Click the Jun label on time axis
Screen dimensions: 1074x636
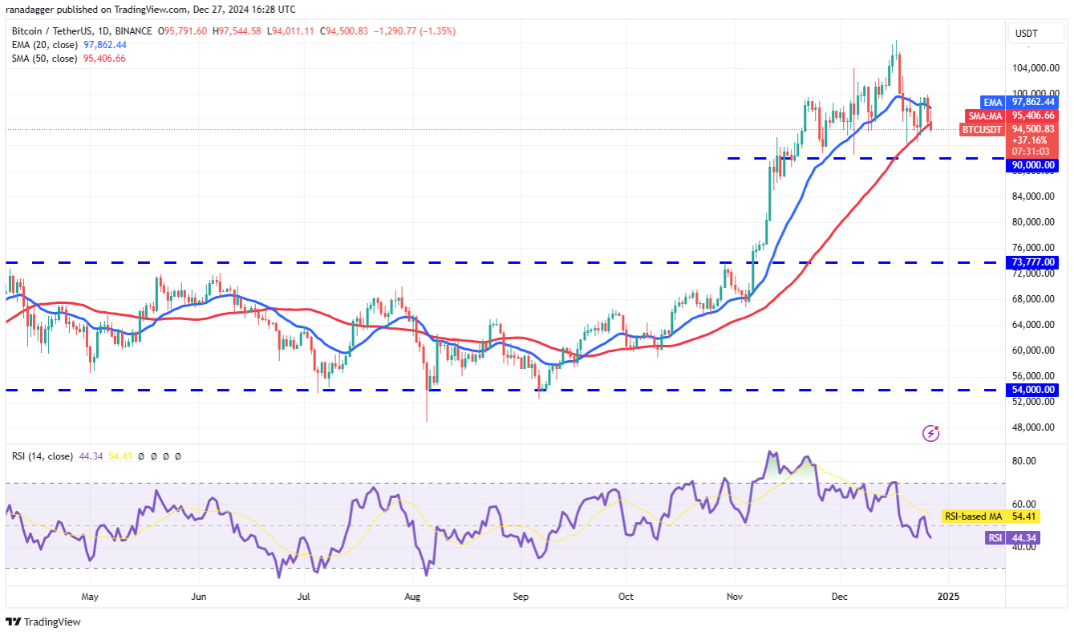click(x=200, y=597)
